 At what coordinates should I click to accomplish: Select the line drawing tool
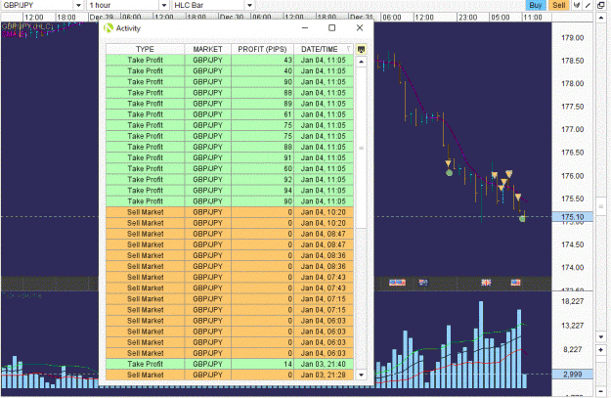point(588,5)
